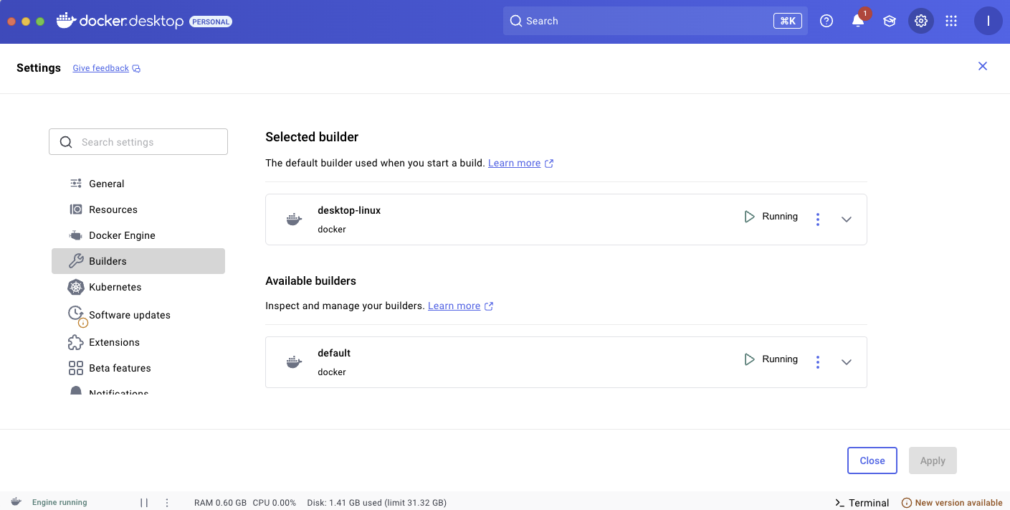Click the Close button
This screenshot has height=510, width=1010.
coord(872,461)
